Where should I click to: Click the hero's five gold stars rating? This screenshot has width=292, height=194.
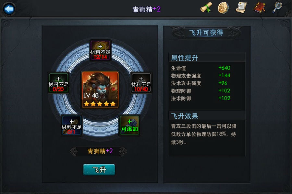[100, 103]
